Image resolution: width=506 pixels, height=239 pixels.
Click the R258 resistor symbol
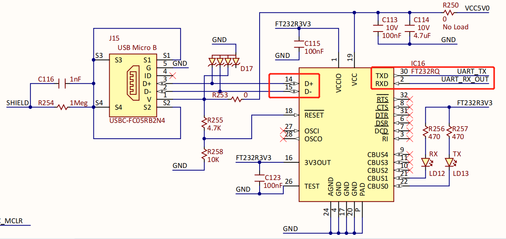click(x=204, y=154)
